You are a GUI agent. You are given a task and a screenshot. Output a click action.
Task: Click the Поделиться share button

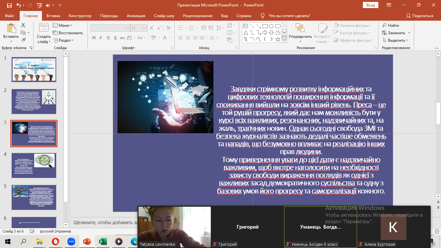[419, 15]
